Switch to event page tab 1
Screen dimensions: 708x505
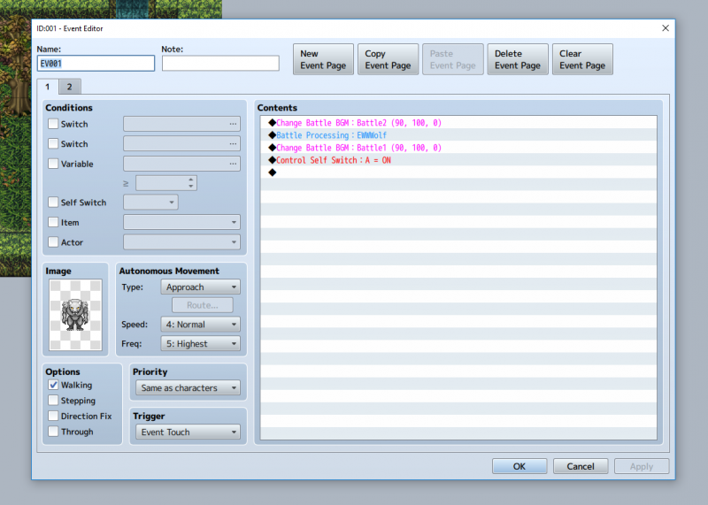point(48,86)
